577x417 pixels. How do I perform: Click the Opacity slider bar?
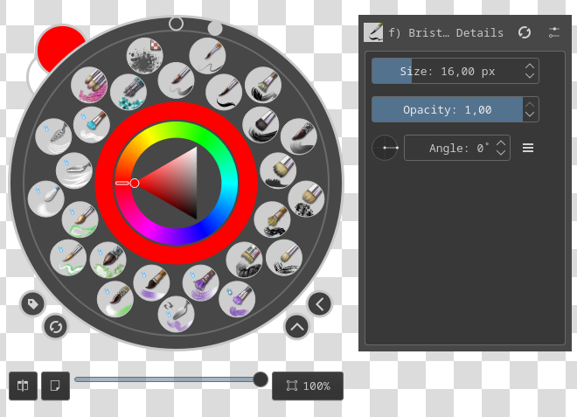tap(446, 109)
